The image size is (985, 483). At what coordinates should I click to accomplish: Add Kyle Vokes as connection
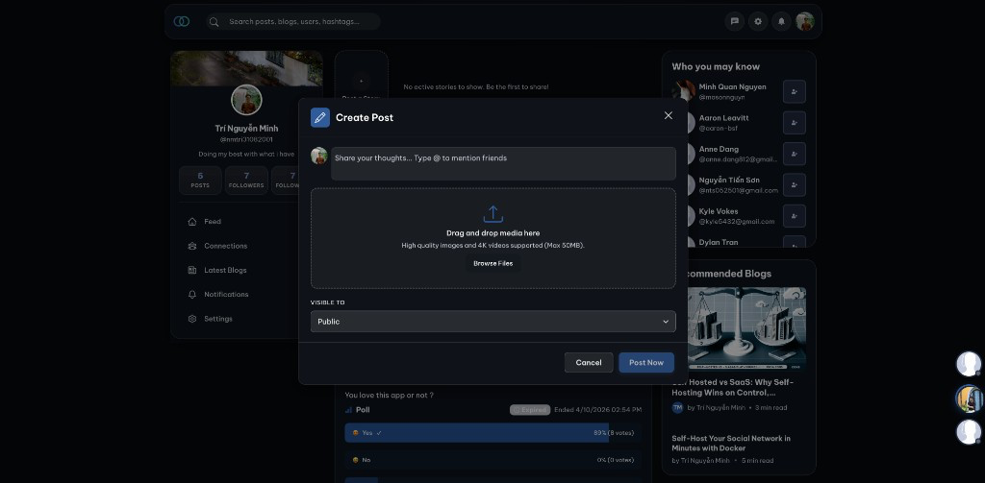[794, 216]
